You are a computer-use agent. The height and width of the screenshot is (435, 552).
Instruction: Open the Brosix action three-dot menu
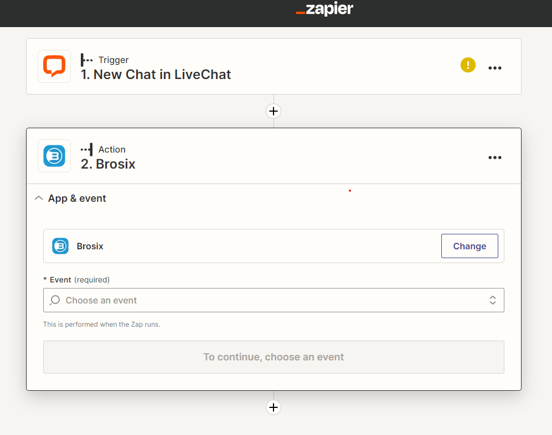click(494, 158)
